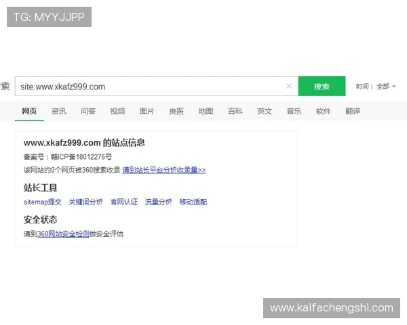The width and height of the screenshot is (407, 325).
Task: Click the 安全状态 heading
Action: (x=40, y=219)
